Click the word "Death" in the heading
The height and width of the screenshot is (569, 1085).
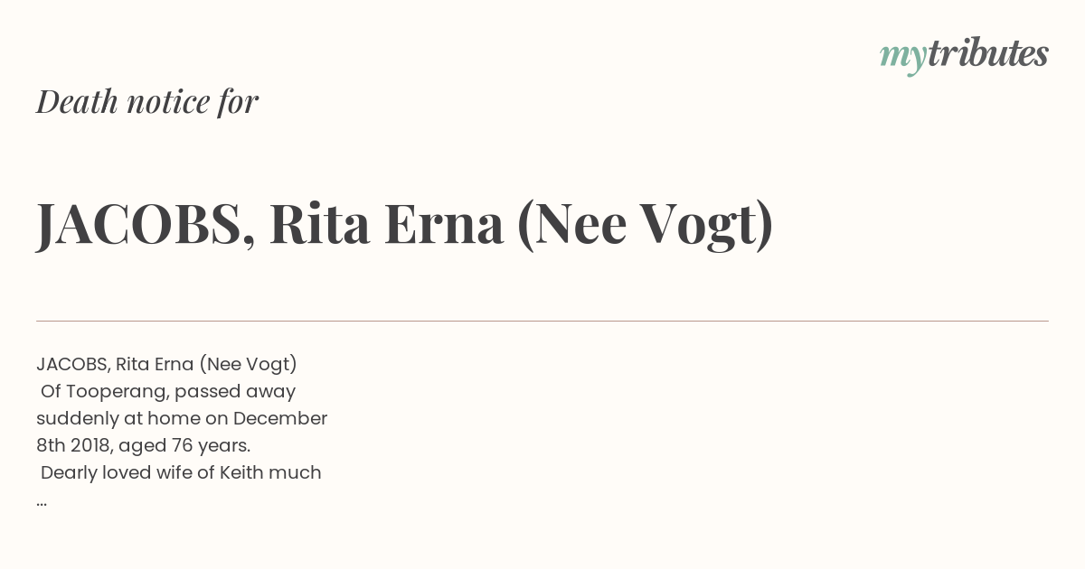click(77, 102)
